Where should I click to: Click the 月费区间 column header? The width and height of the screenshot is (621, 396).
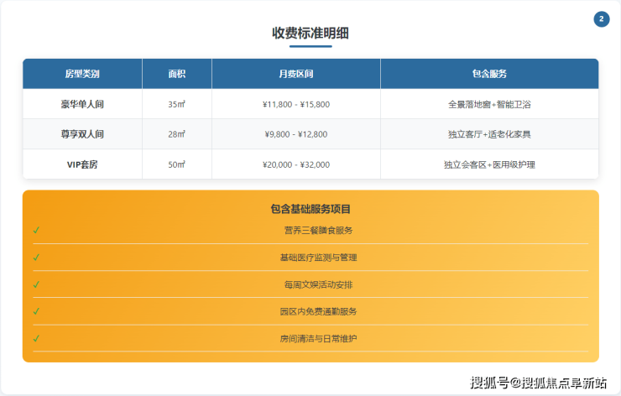point(295,74)
